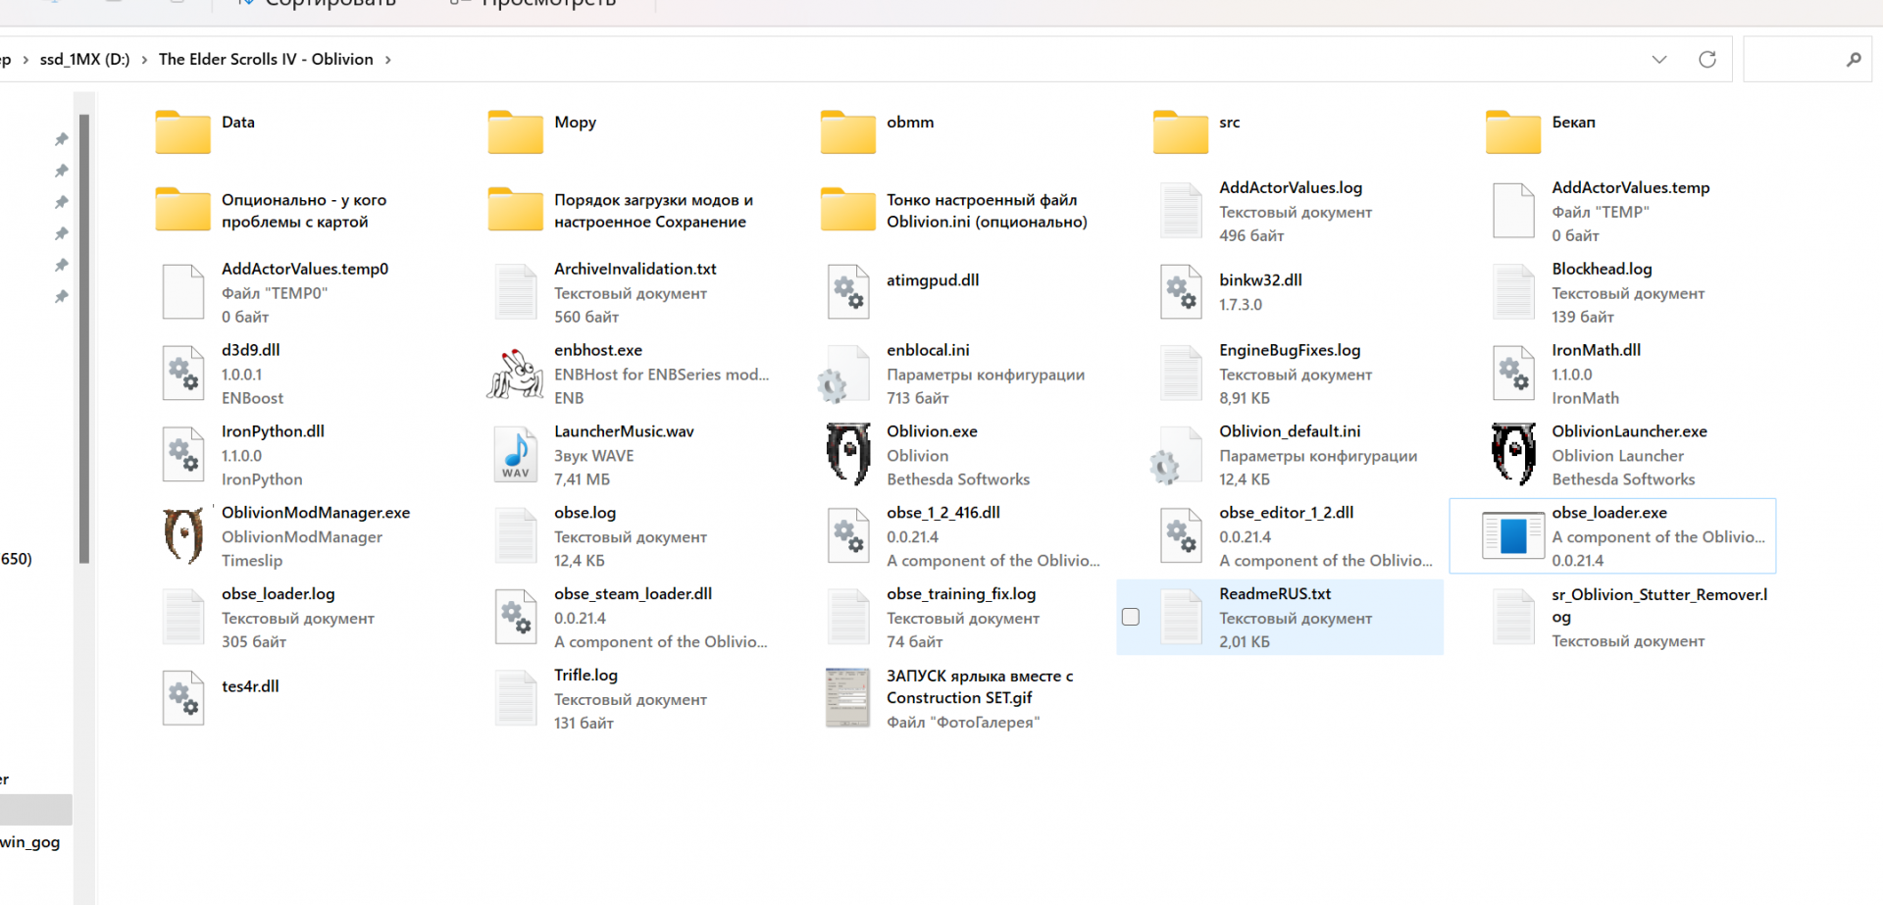Select the LauncherMusic.wav audio file icon
This screenshot has width=1883, height=905.
(x=516, y=454)
